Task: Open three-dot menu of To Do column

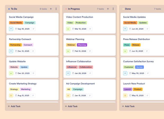Action: [56, 9]
